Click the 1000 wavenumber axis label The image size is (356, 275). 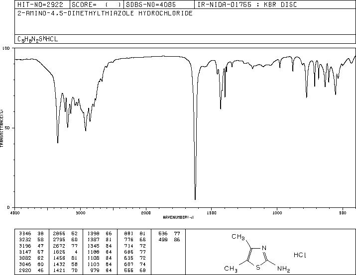[277, 213]
